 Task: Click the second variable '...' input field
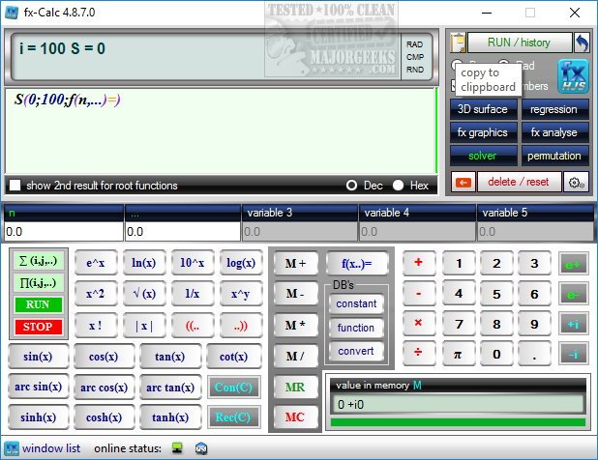click(183, 232)
